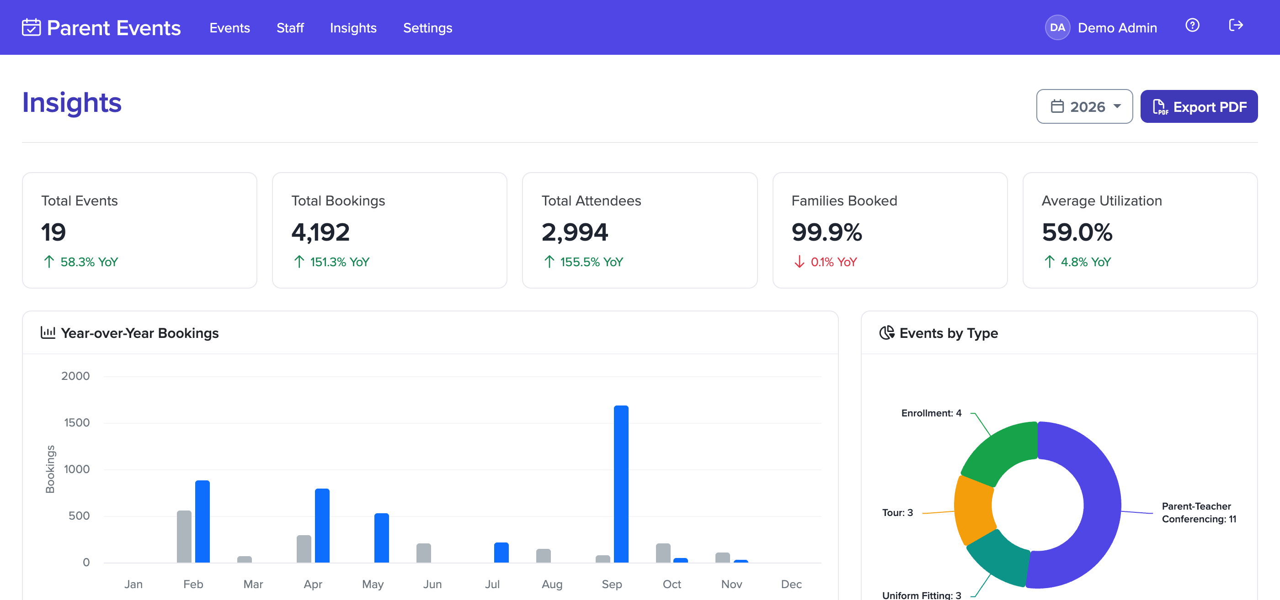Click the 'Tour: 3' chart label
The image size is (1280, 600).
click(x=897, y=513)
